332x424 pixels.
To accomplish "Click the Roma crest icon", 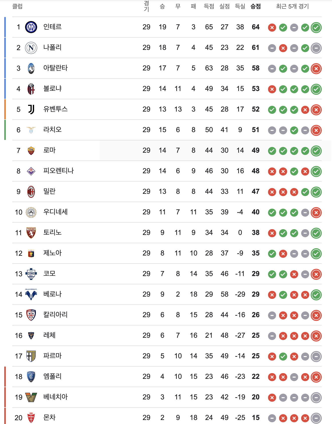I will [x=31, y=150].
